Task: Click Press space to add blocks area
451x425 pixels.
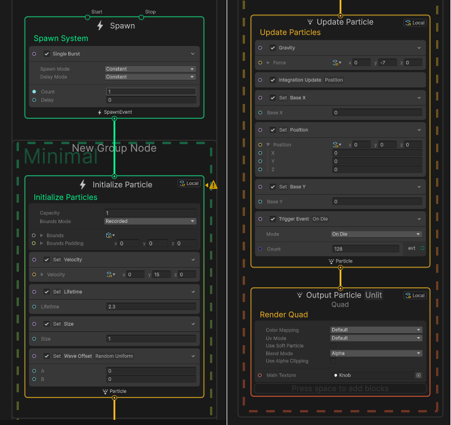Action: coord(340,388)
